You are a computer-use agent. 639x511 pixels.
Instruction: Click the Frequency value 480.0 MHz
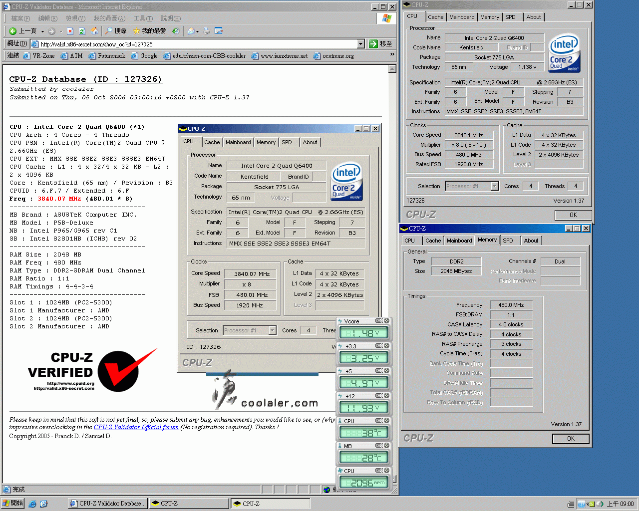(511, 305)
